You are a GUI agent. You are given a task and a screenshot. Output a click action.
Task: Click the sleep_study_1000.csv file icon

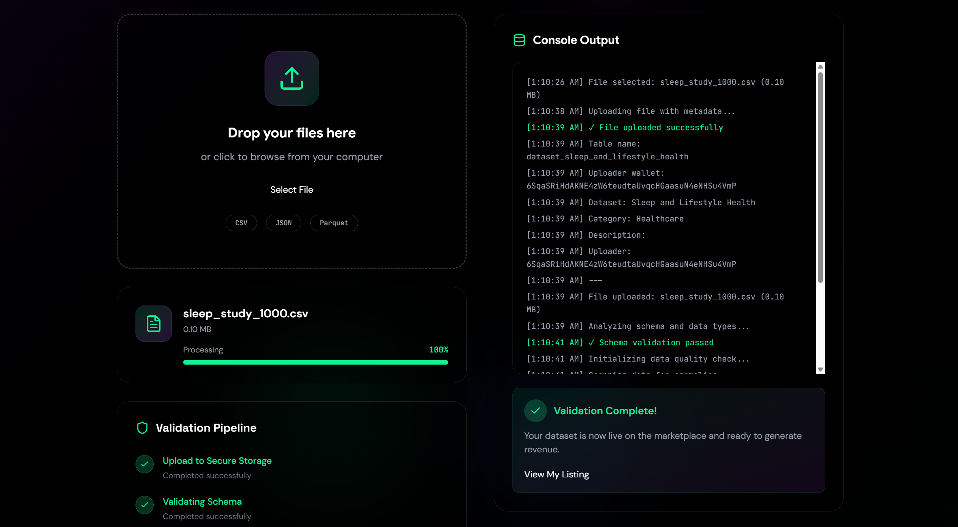pyautogui.click(x=154, y=324)
